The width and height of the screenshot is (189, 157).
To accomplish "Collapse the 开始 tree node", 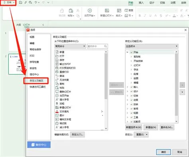I will (x=127, y=52).
